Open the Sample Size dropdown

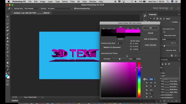point(32,8)
